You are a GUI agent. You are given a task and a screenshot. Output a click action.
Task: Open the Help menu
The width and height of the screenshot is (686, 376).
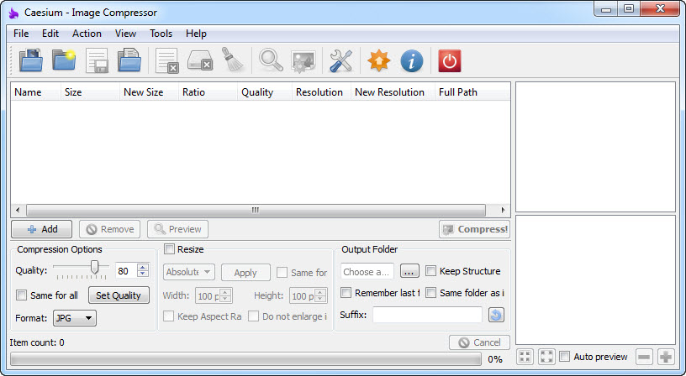196,34
